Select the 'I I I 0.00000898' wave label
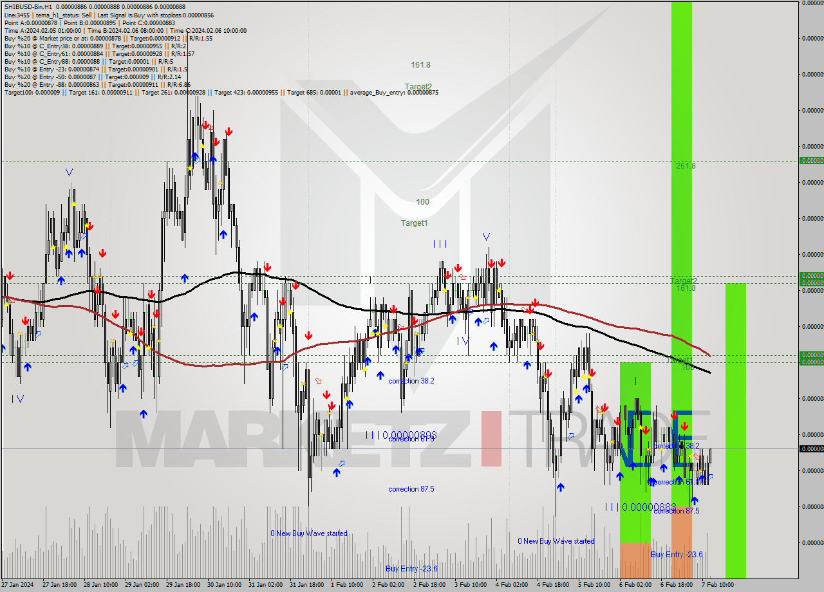 click(x=401, y=435)
